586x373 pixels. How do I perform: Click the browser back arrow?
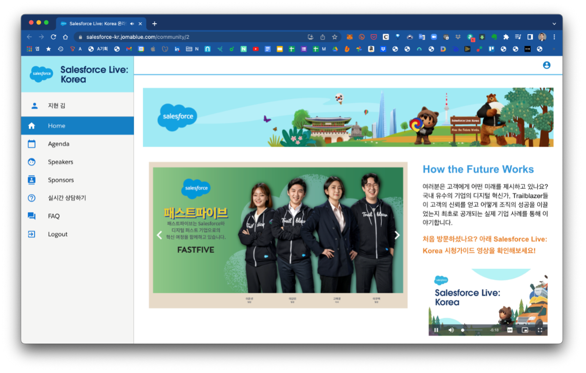[29, 37]
